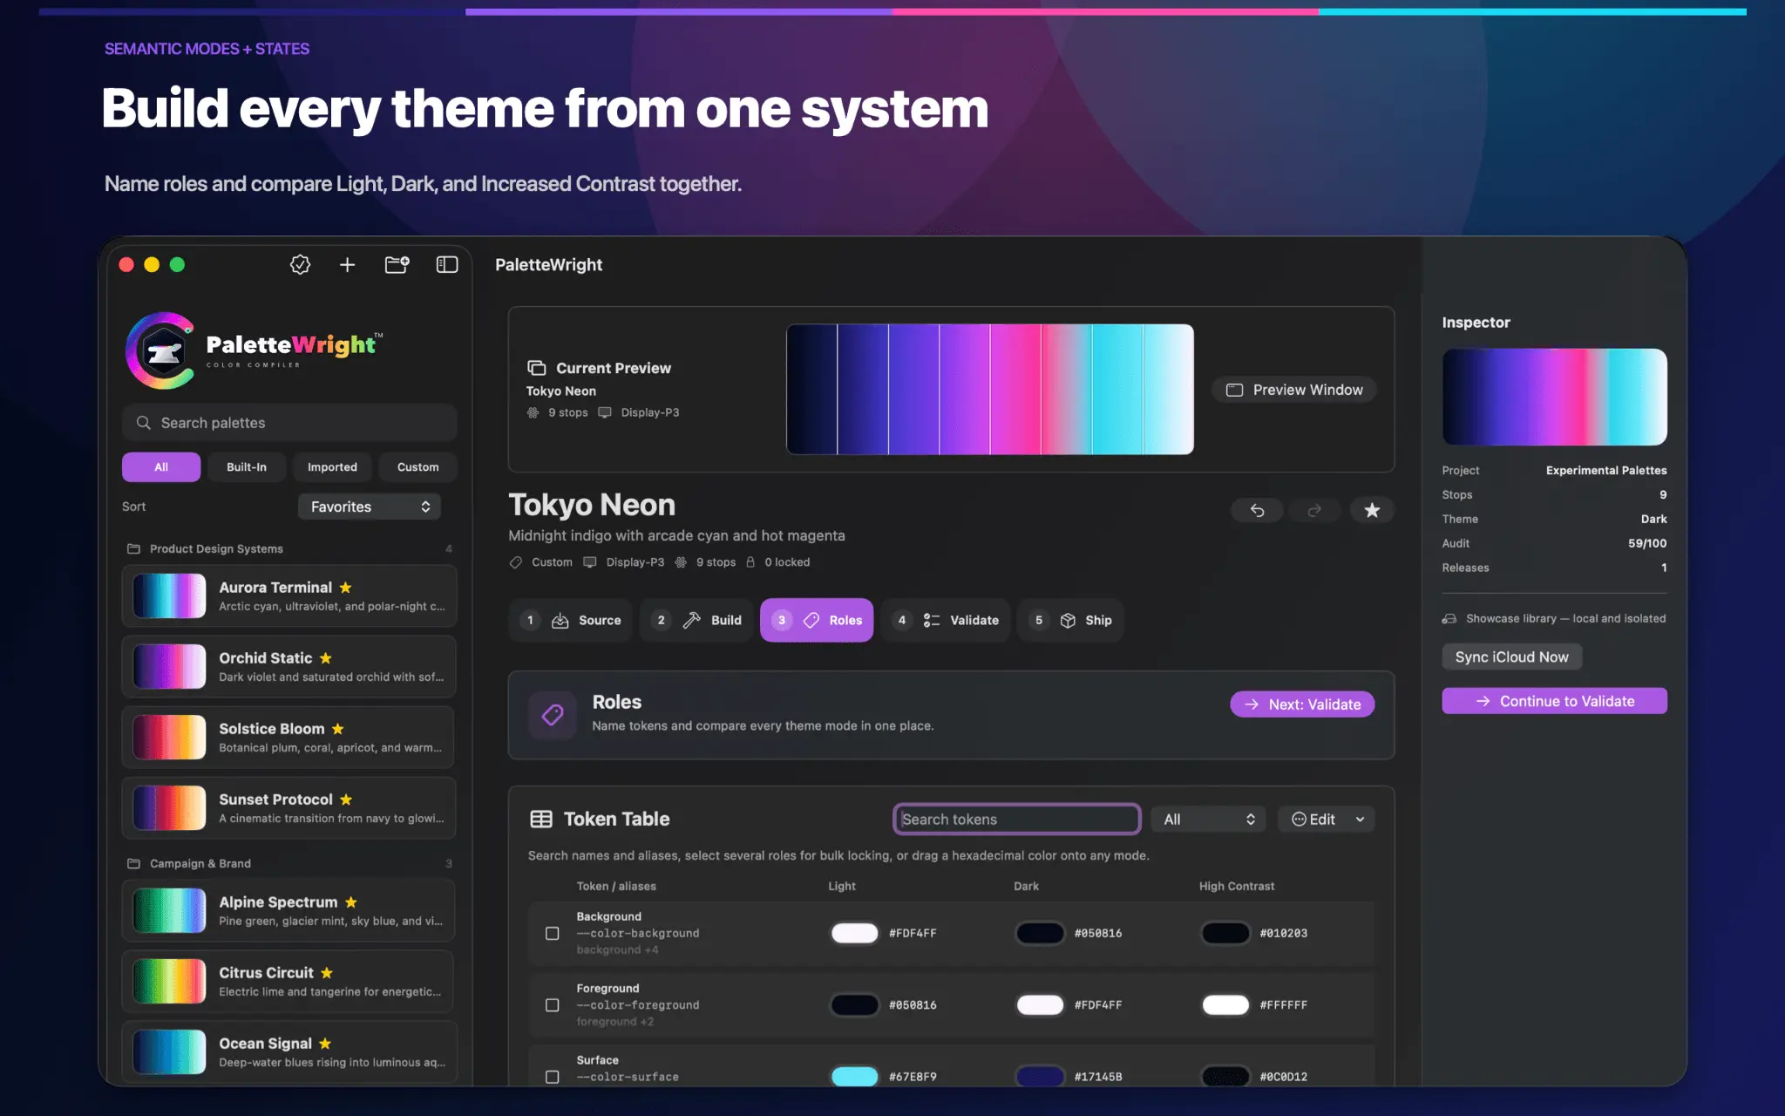Click the Preview Window button
The width and height of the screenshot is (1785, 1116).
coord(1294,390)
